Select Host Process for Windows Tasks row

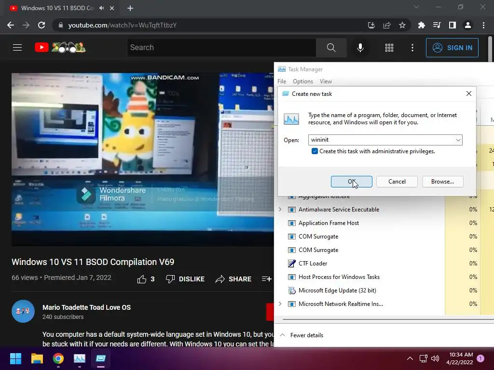[339, 277]
